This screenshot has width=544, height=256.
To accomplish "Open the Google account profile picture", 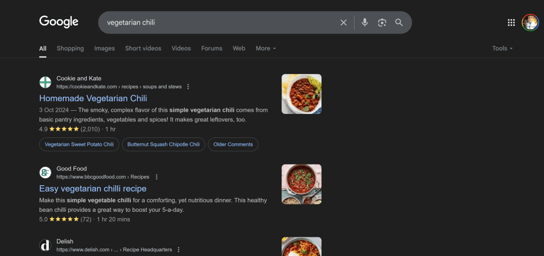I will pyautogui.click(x=530, y=22).
